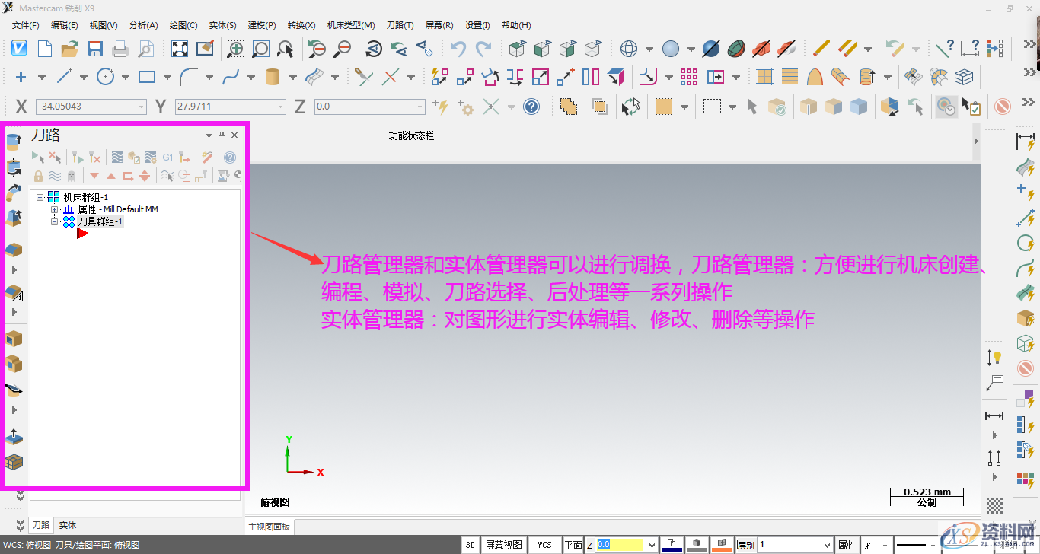
Task: Click the Fit-to-screen icon in the top toolbar
Action: [178, 48]
